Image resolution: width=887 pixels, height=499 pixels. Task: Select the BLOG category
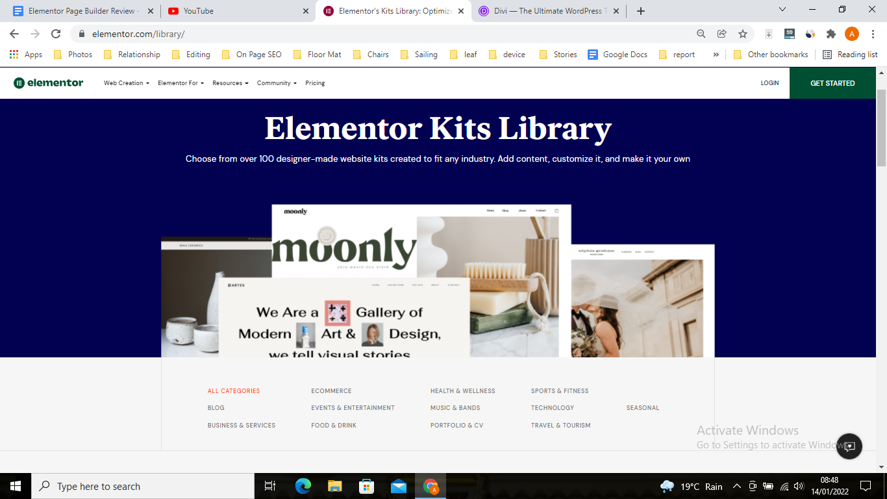(x=216, y=408)
